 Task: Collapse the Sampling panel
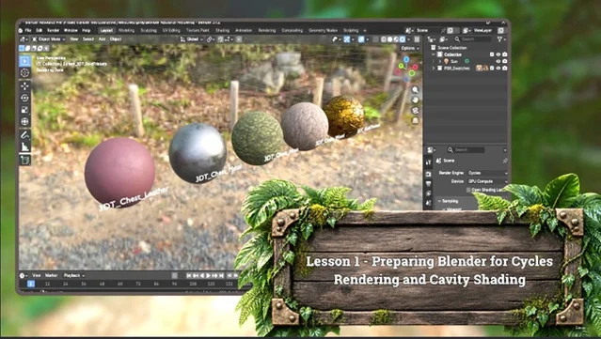click(x=439, y=201)
